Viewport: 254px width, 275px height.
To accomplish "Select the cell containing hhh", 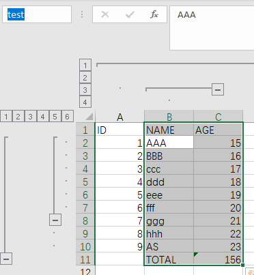I will point(169,233).
